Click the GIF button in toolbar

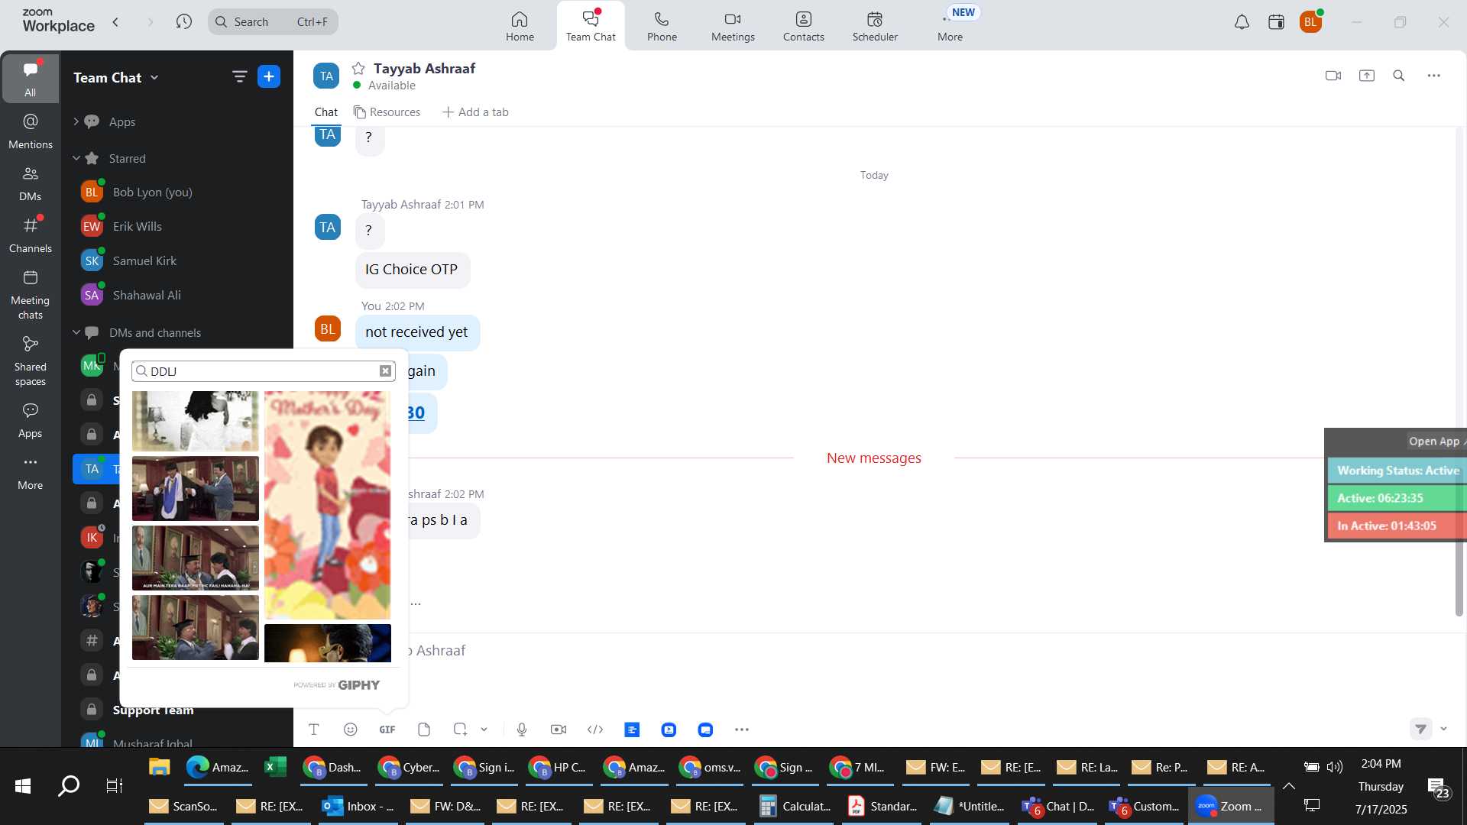click(387, 730)
